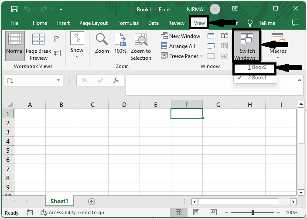Screen dimensions: 307x219
Task: Click the vertical scrollbar up arrow
Action: tap(301, 104)
